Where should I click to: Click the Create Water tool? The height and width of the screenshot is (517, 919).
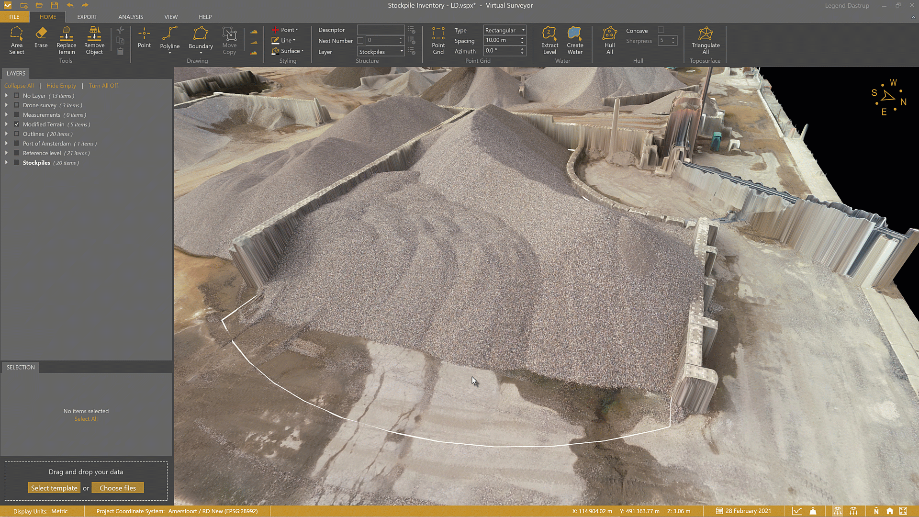(x=574, y=41)
